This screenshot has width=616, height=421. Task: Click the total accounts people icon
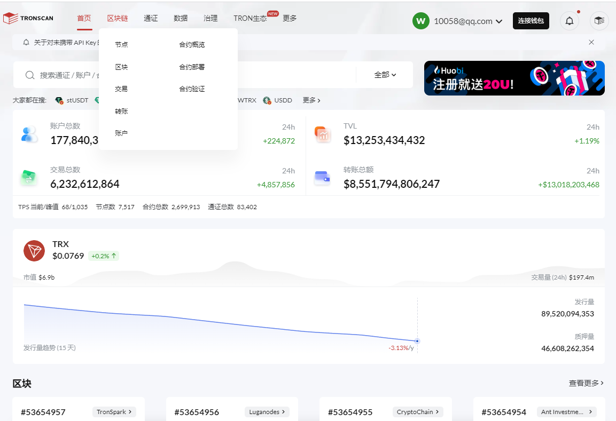coord(29,134)
